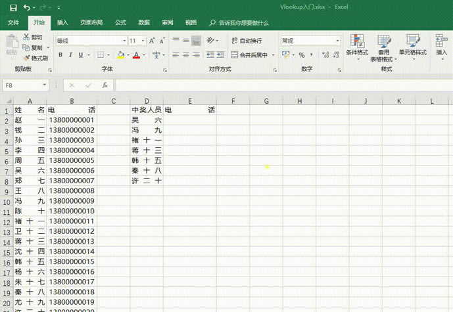Click the 告诉我你想要做什么 search box

tap(239, 23)
